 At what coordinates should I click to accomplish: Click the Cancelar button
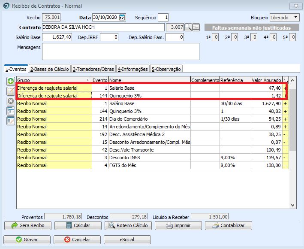pos(77,240)
